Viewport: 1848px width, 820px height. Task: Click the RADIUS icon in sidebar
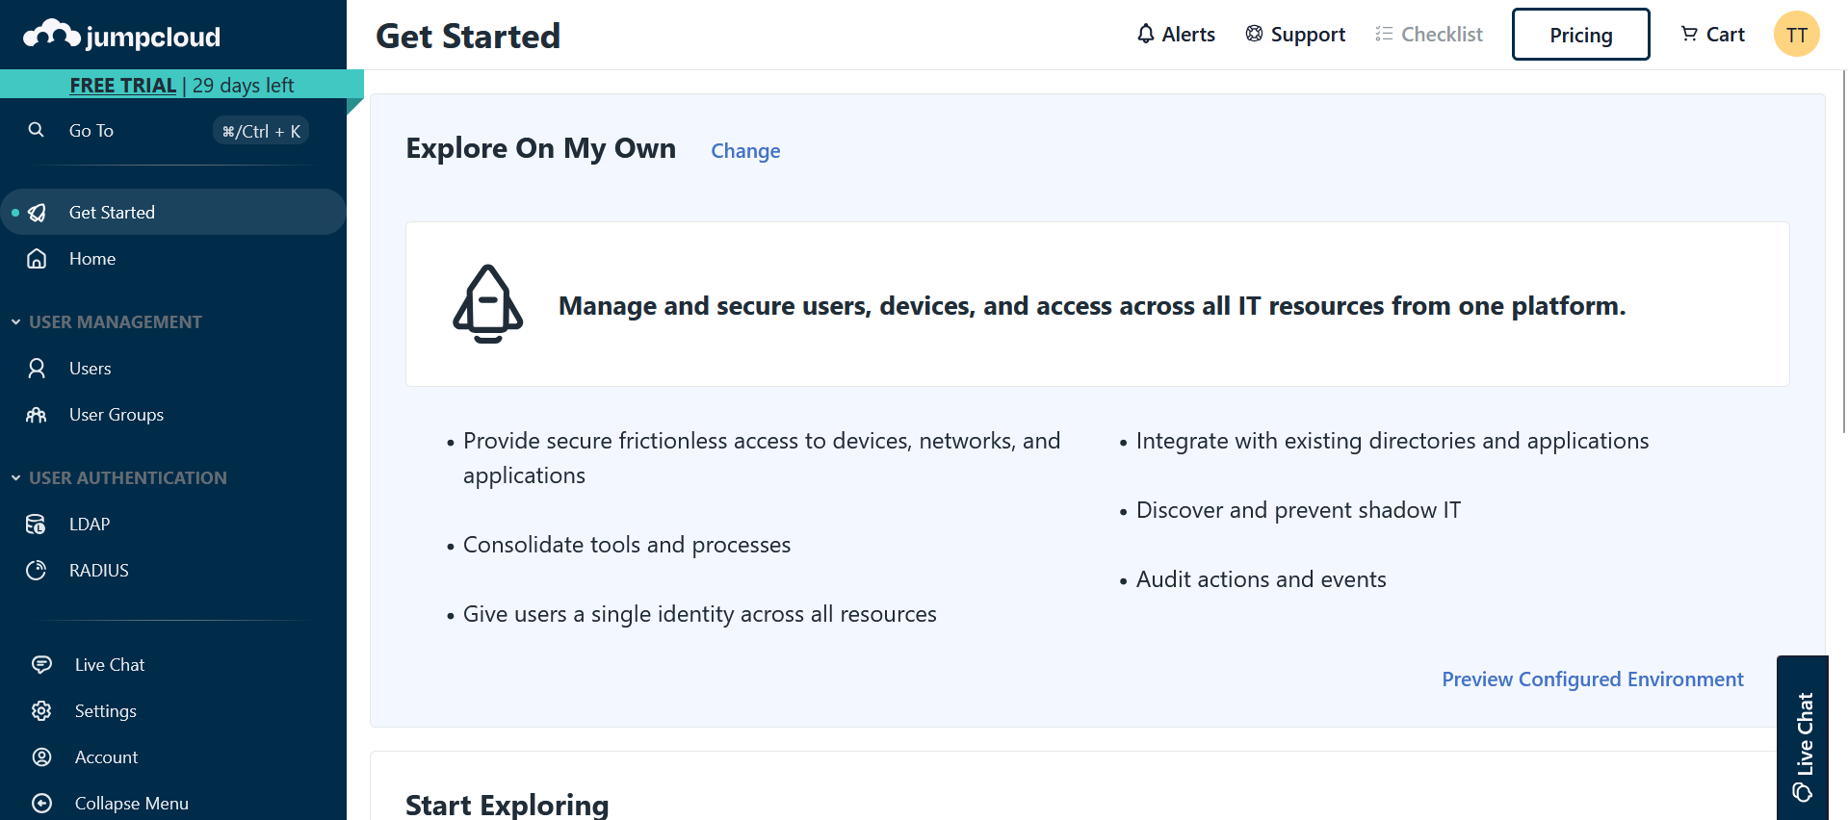pyautogui.click(x=36, y=571)
